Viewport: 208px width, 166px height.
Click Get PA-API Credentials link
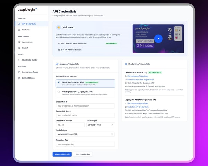[x=71, y=50]
